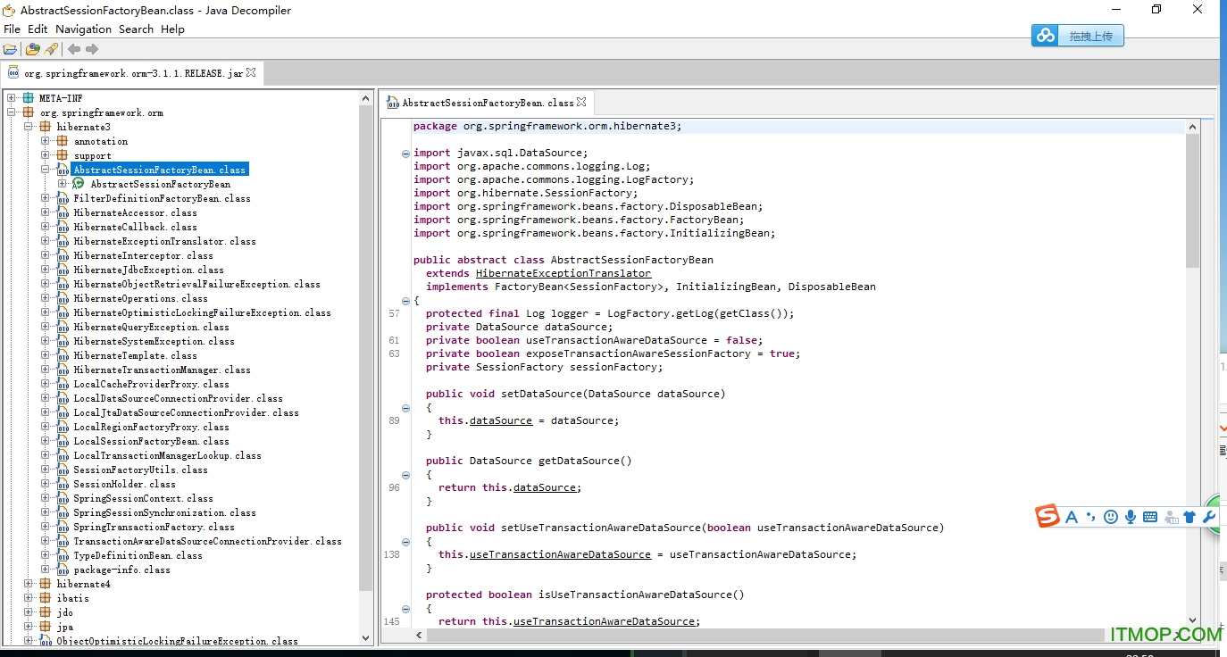The width and height of the screenshot is (1227, 657).
Task: Click the Sogou settings wrench icon
Action: coord(1210,516)
